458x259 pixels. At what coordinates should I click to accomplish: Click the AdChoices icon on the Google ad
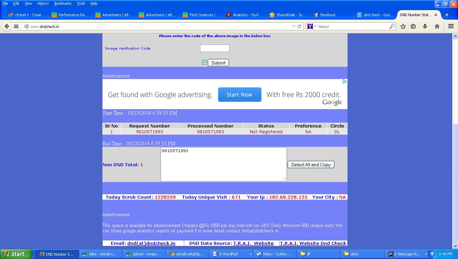pyautogui.click(x=345, y=82)
